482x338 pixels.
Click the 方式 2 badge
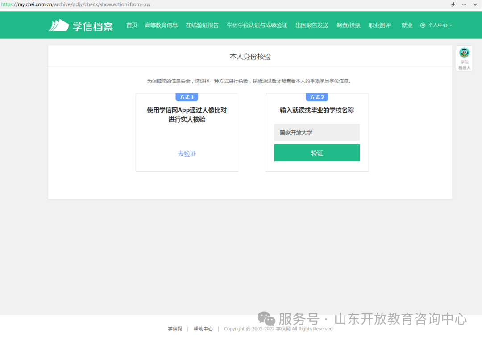(317, 97)
